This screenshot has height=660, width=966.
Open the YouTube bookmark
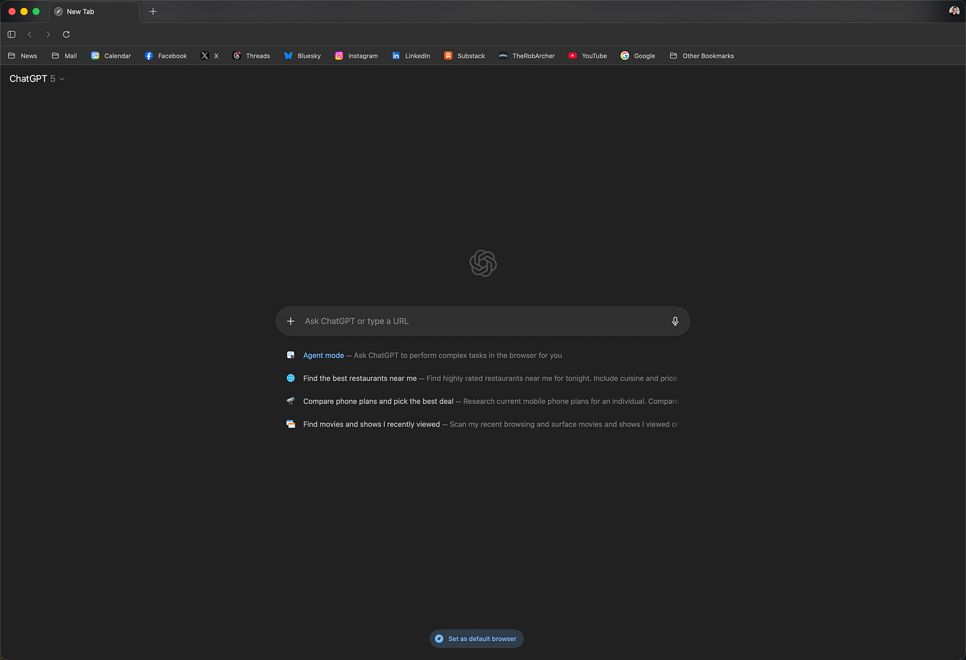coord(588,56)
